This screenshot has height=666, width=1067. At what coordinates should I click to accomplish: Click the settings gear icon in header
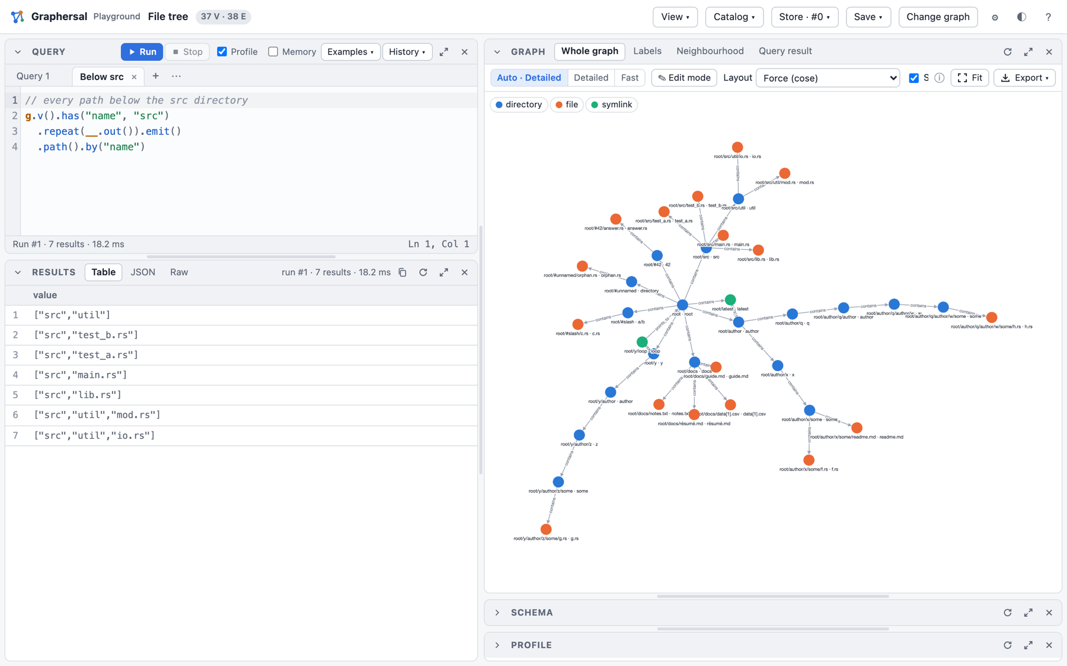click(995, 17)
